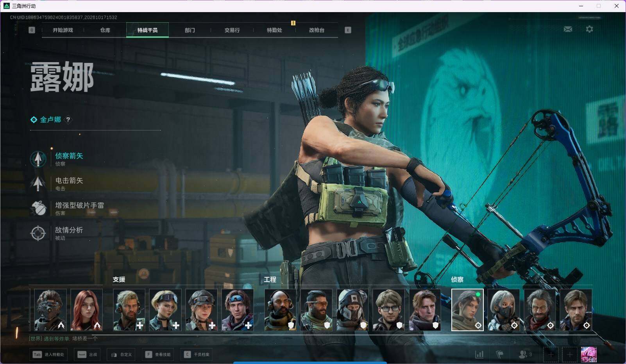Image resolution: width=626 pixels, height=364 pixels.
Task: Select the first 支援 operator with headset
Action: click(129, 310)
